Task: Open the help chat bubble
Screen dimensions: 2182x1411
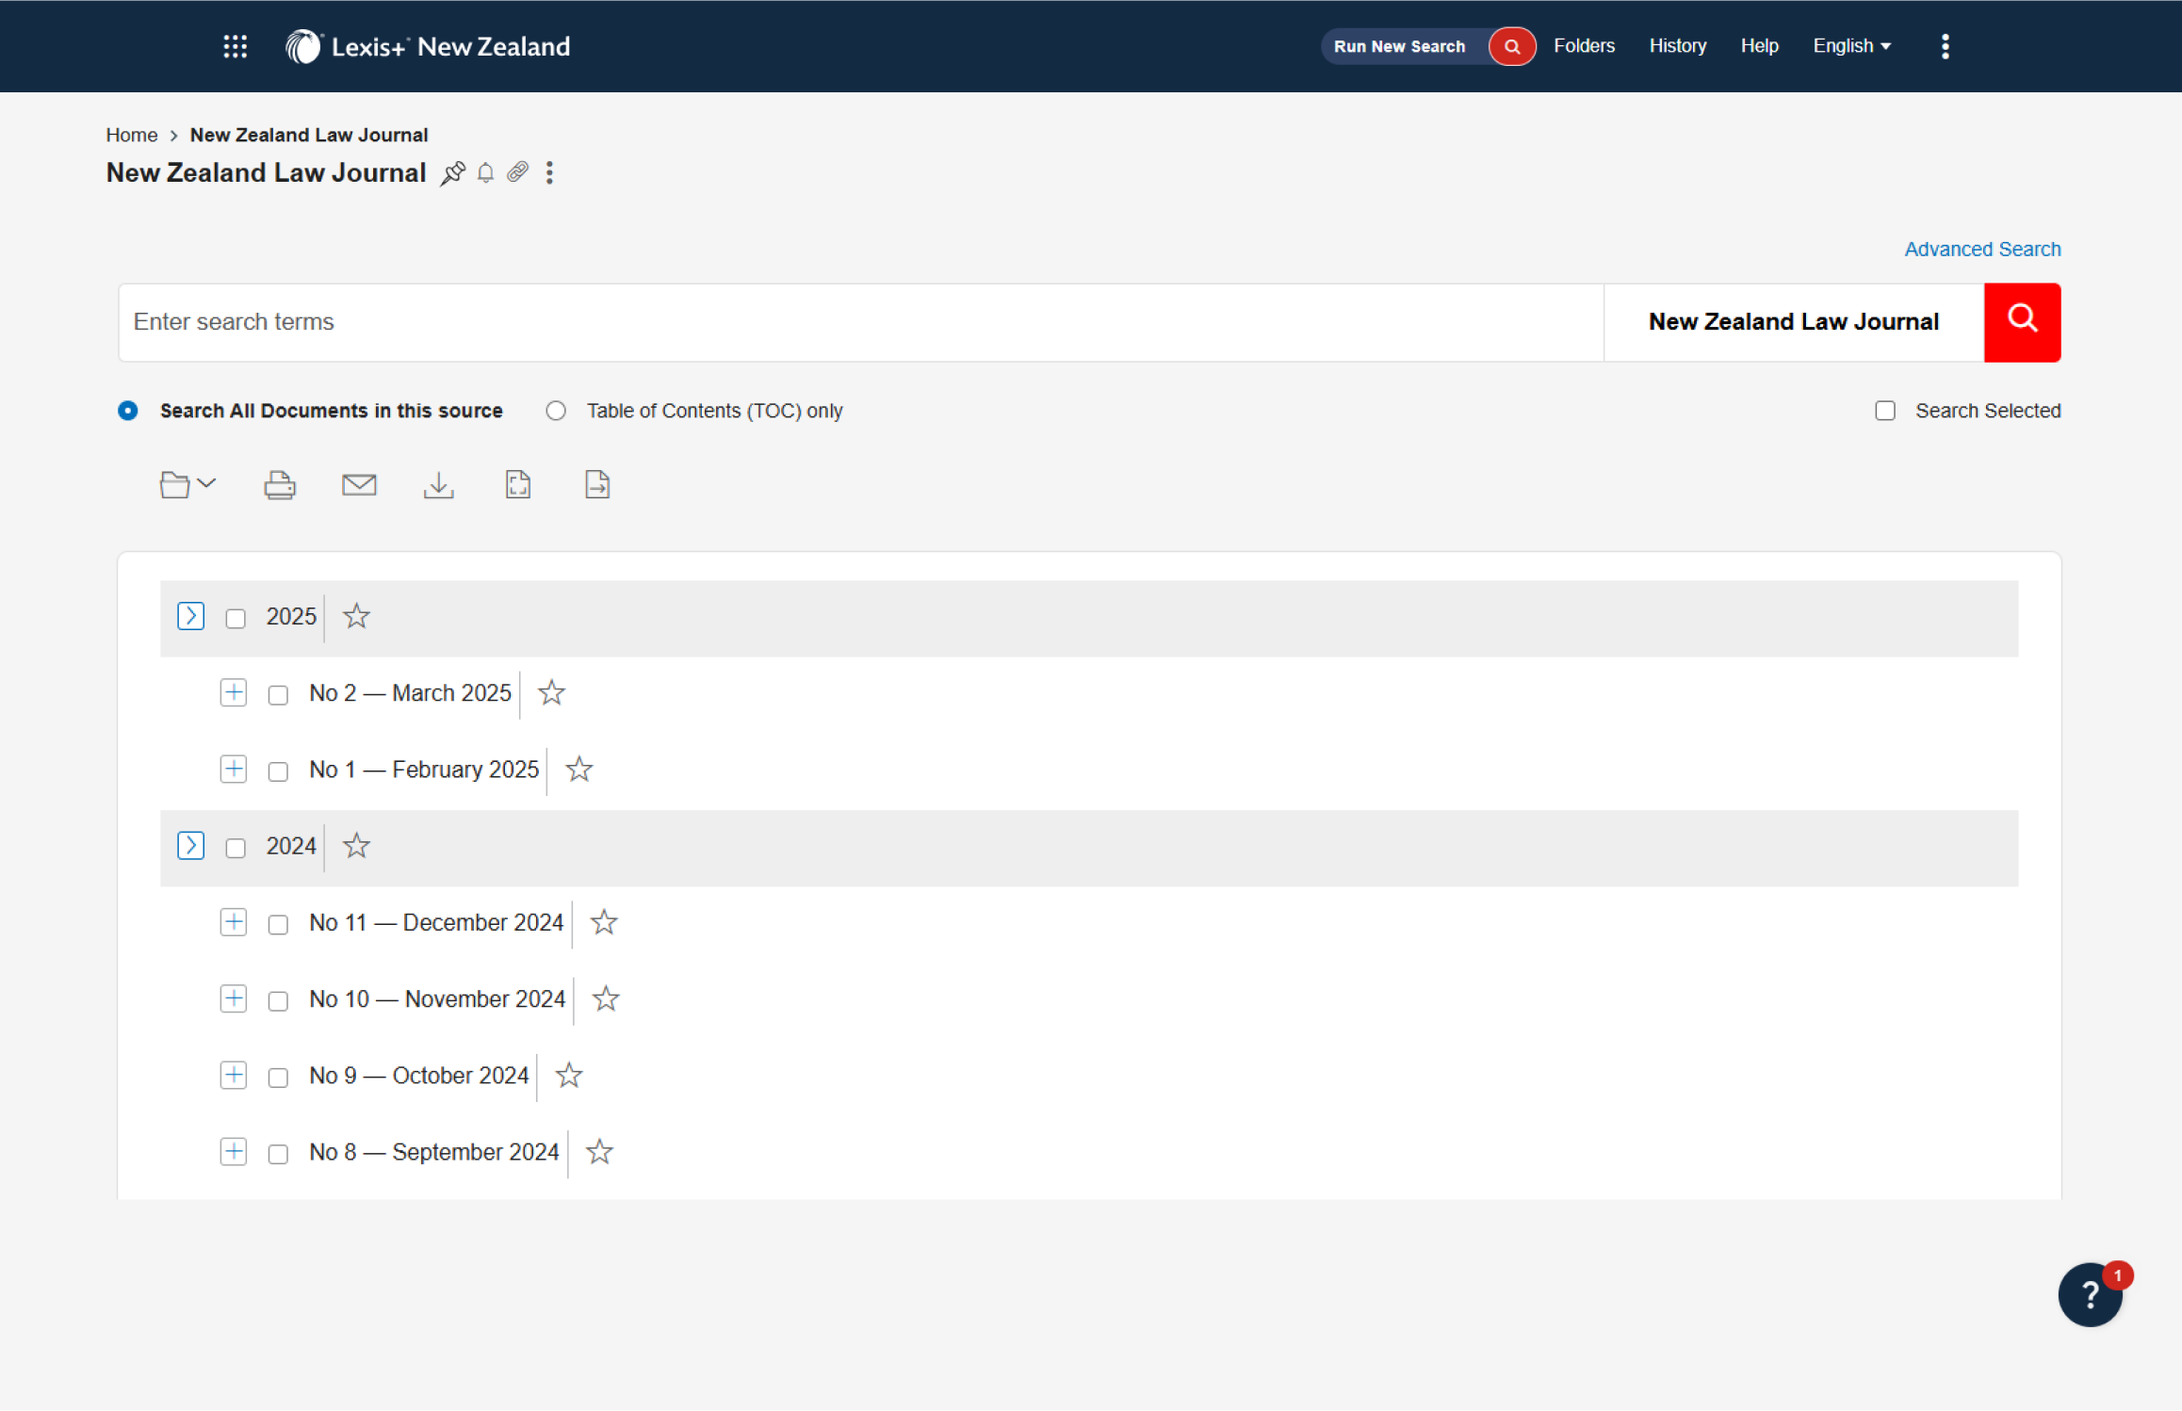Action: tap(2091, 1295)
